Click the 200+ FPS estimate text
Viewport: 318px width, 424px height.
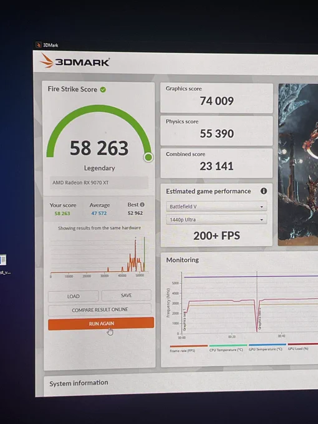[216, 236]
